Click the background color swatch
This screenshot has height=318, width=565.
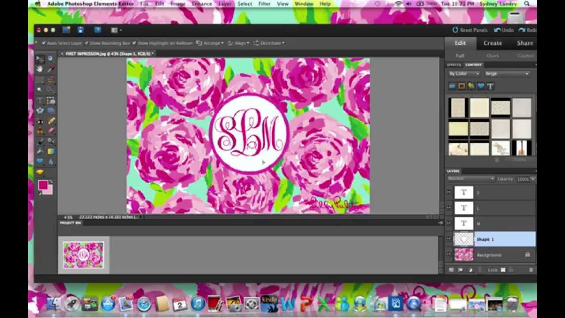point(49,190)
